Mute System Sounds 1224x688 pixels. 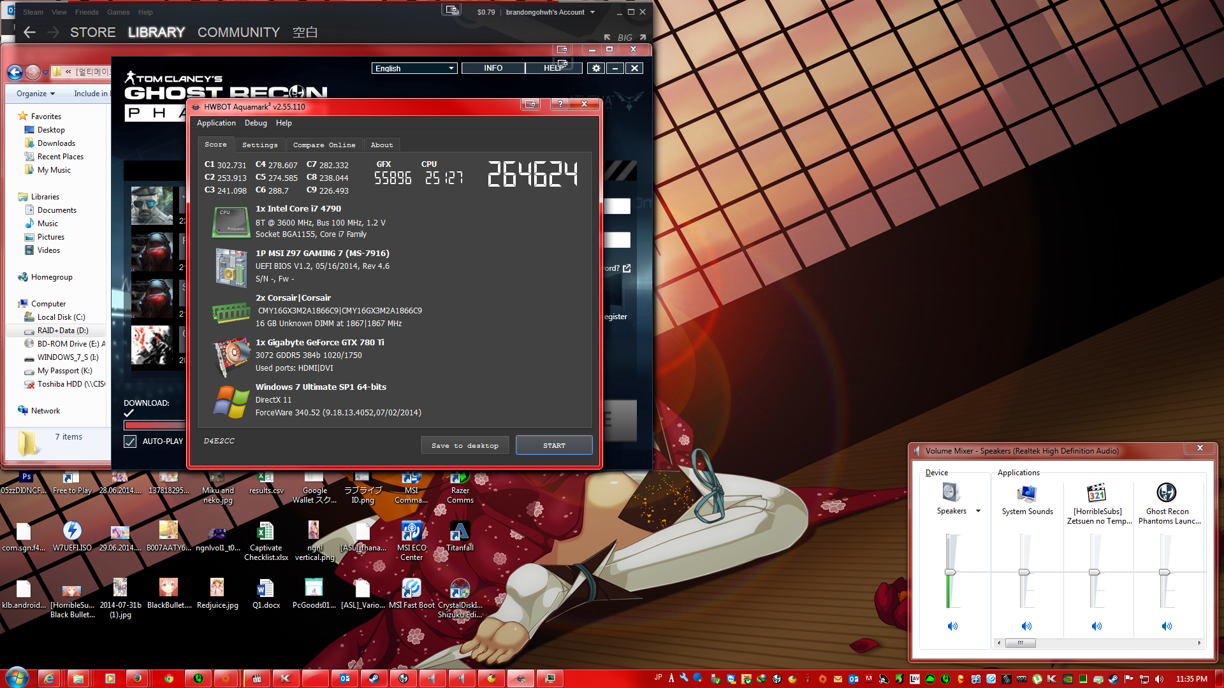(x=1026, y=626)
